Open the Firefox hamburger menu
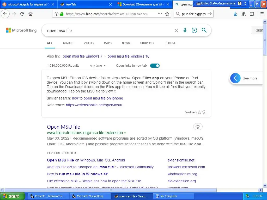This screenshot has height=200, width=267. [x=262, y=14]
